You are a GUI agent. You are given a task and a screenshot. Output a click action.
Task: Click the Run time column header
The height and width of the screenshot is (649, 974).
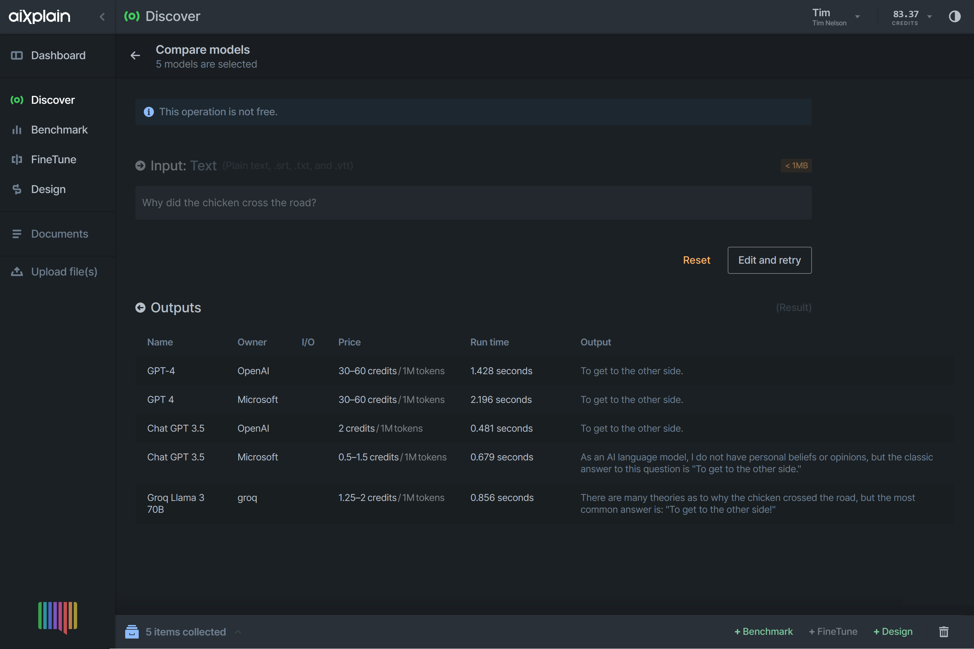489,342
